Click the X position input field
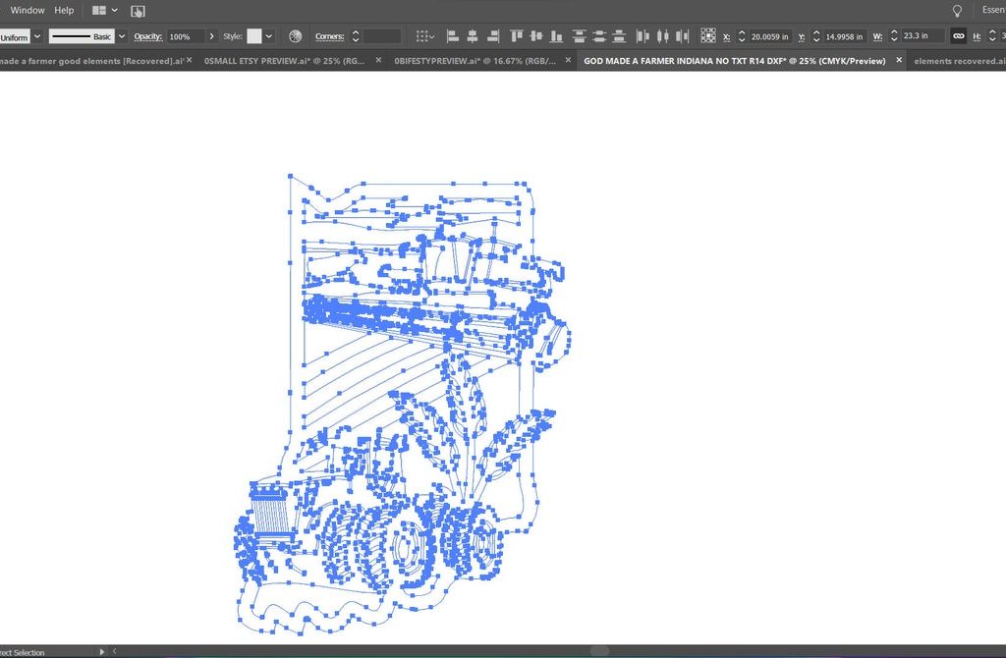 click(769, 36)
